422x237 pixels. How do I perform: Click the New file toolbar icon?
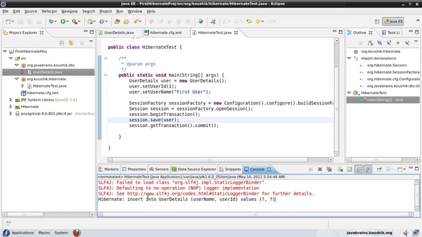coord(9,22)
